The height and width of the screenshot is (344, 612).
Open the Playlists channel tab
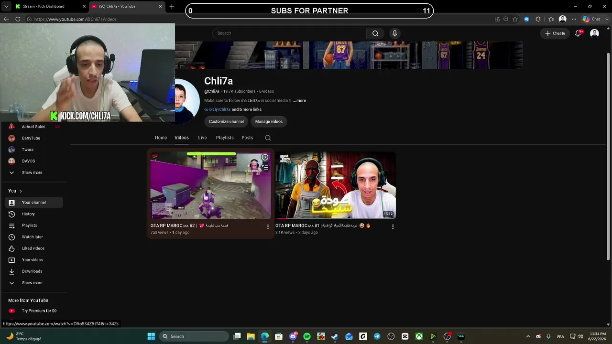pos(225,138)
